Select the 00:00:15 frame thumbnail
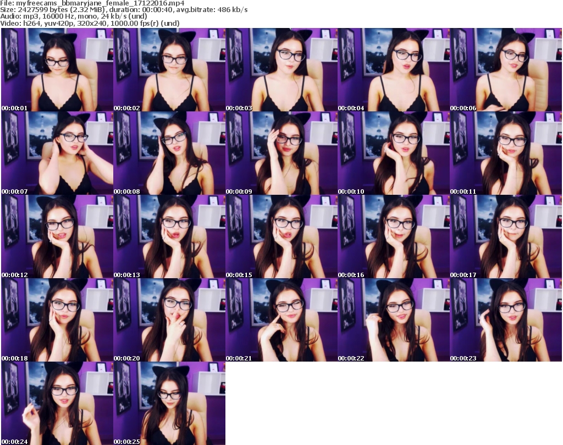The image size is (563, 445). (x=281, y=237)
